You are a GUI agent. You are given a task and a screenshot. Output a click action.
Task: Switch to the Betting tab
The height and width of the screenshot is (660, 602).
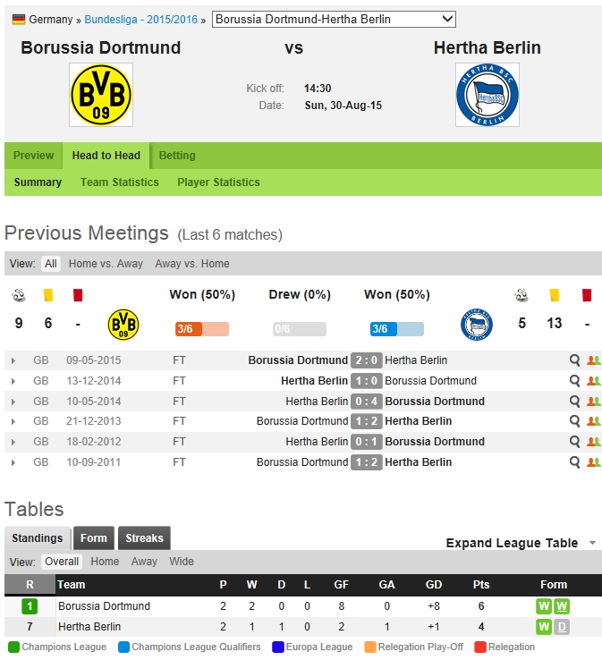(177, 156)
